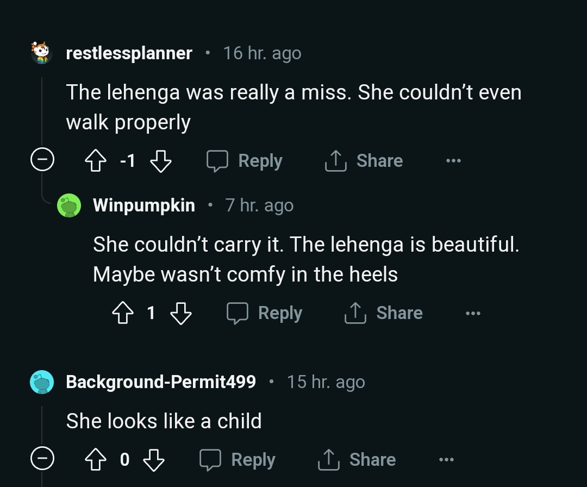Open more options on restlessplanner's comment
The image size is (587, 487).
point(453,161)
